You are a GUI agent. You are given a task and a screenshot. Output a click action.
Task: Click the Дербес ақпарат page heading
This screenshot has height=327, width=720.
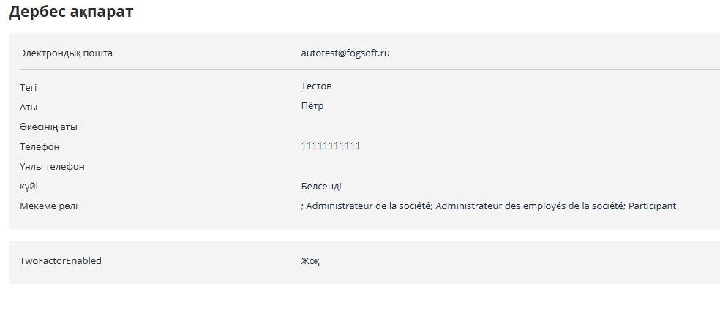pos(71,12)
